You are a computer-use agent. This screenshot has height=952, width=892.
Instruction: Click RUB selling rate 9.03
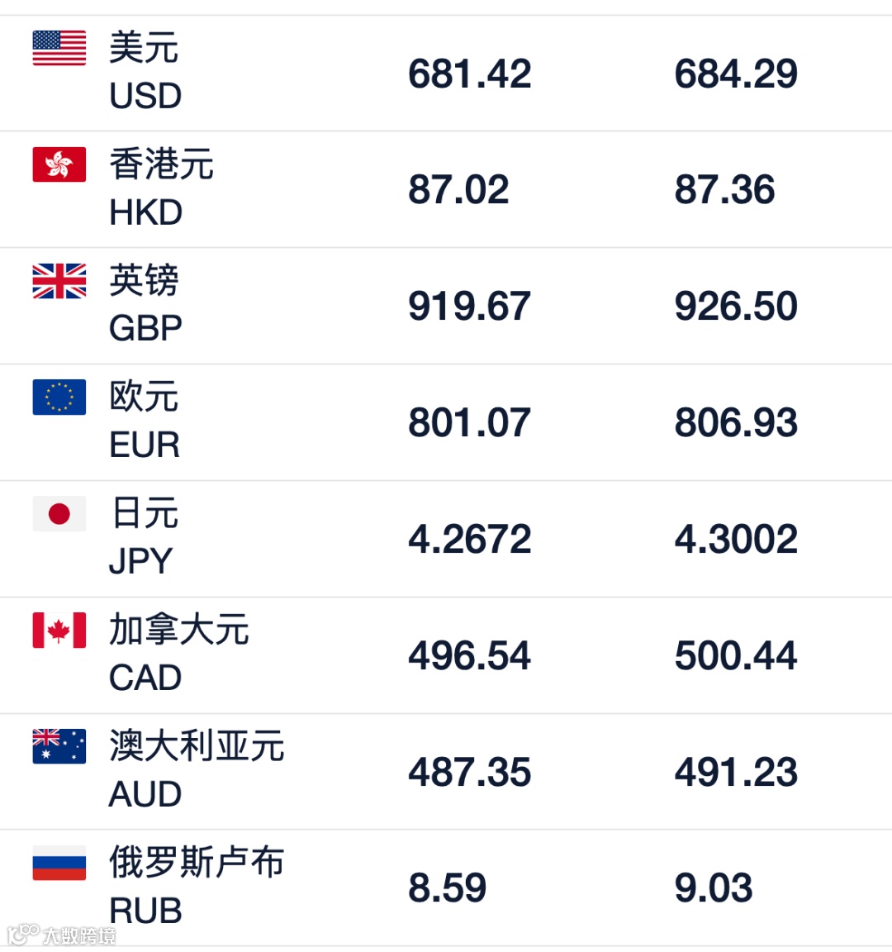713,888
